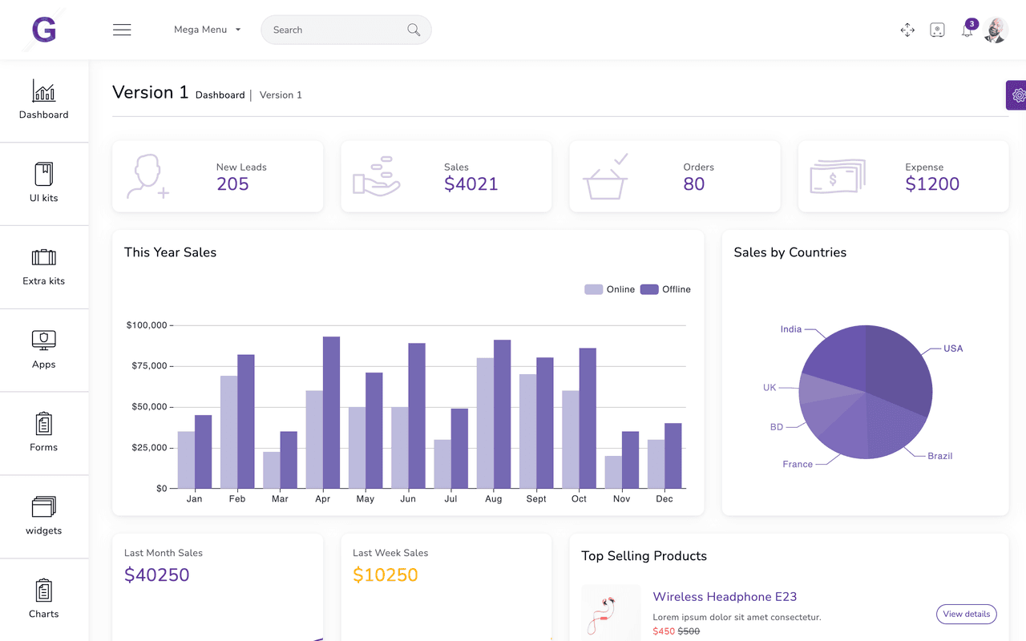Screen dimensions: 1026x641
Task: Click the November Online bar
Action: tap(613, 472)
